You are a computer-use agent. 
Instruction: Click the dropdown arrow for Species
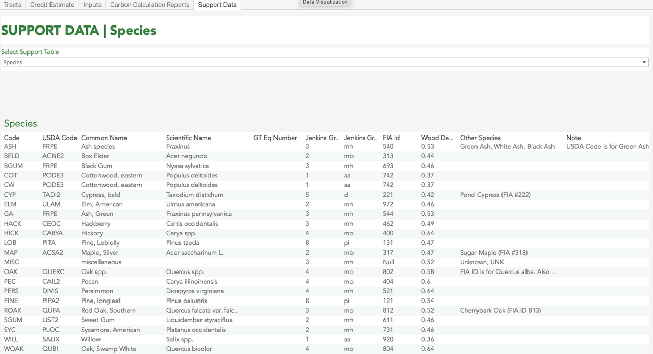tap(644, 62)
